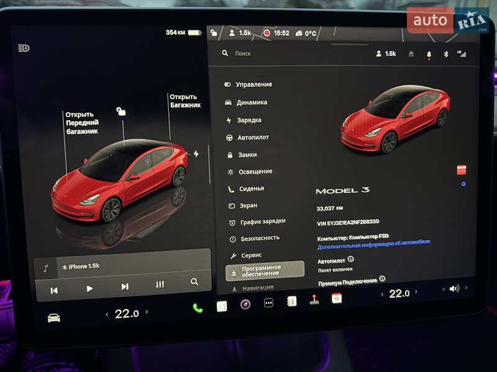Screen dimensions: 497x372
Task: Tap the MODEL 3 name heading
Action: (x=343, y=190)
